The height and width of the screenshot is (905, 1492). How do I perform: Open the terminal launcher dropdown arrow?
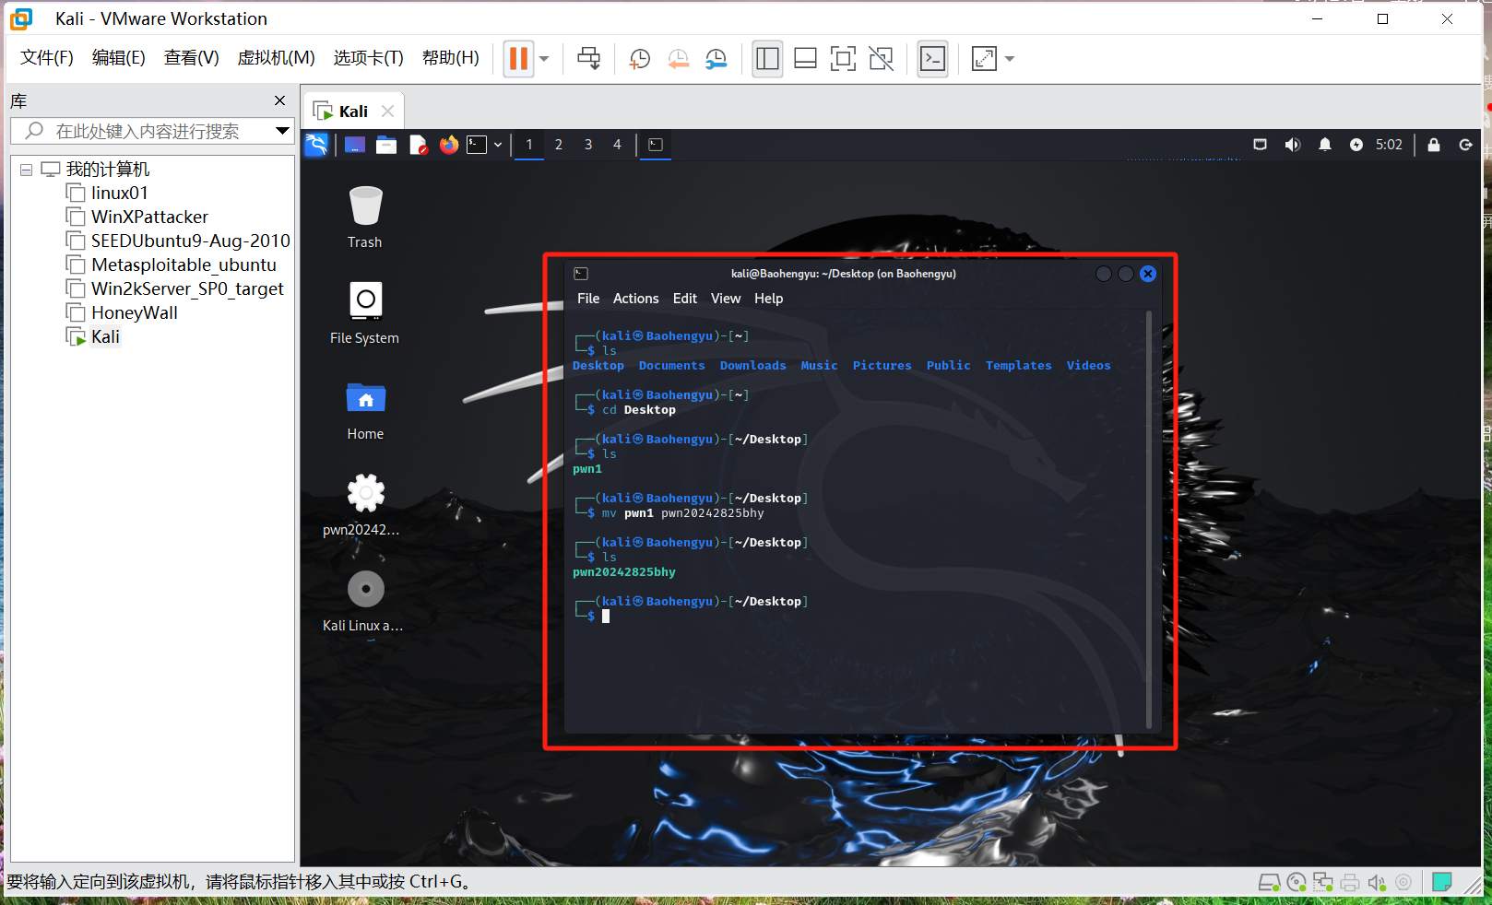(x=498, y=145)
